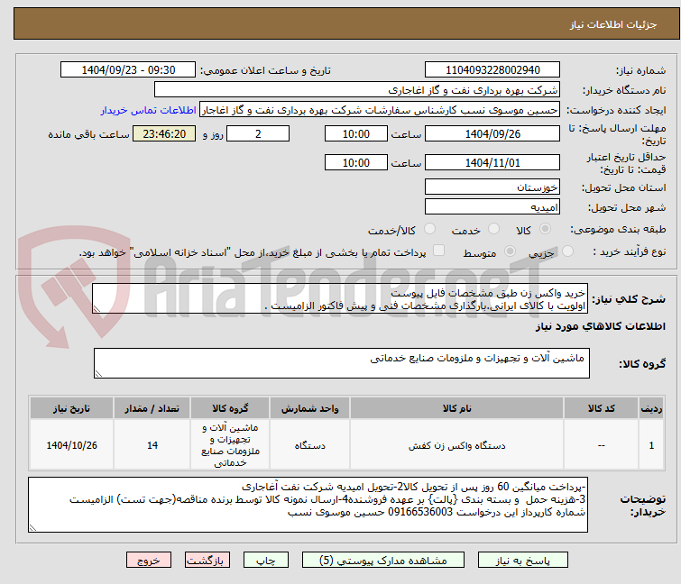Click the product group cell in table row
The height and width of the screenshot is (584, 681).
[230, 445]
